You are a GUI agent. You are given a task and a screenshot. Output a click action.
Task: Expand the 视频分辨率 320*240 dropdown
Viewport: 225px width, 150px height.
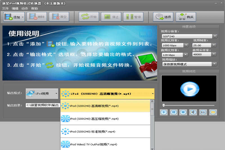[215, 36]
